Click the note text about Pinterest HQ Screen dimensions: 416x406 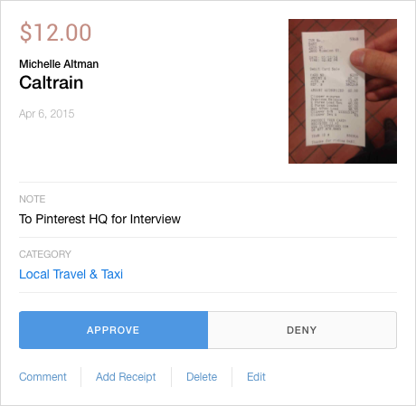(99, 219)
